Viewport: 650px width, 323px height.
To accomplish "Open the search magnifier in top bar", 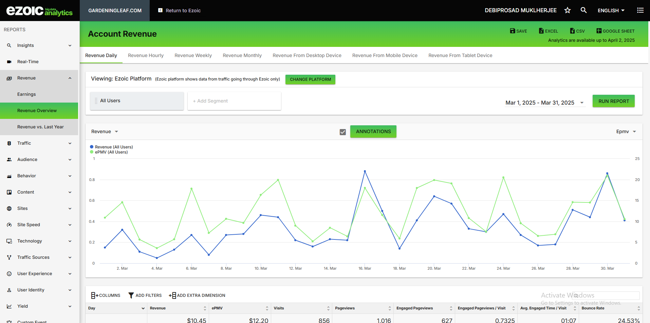I will pos(583,10).
